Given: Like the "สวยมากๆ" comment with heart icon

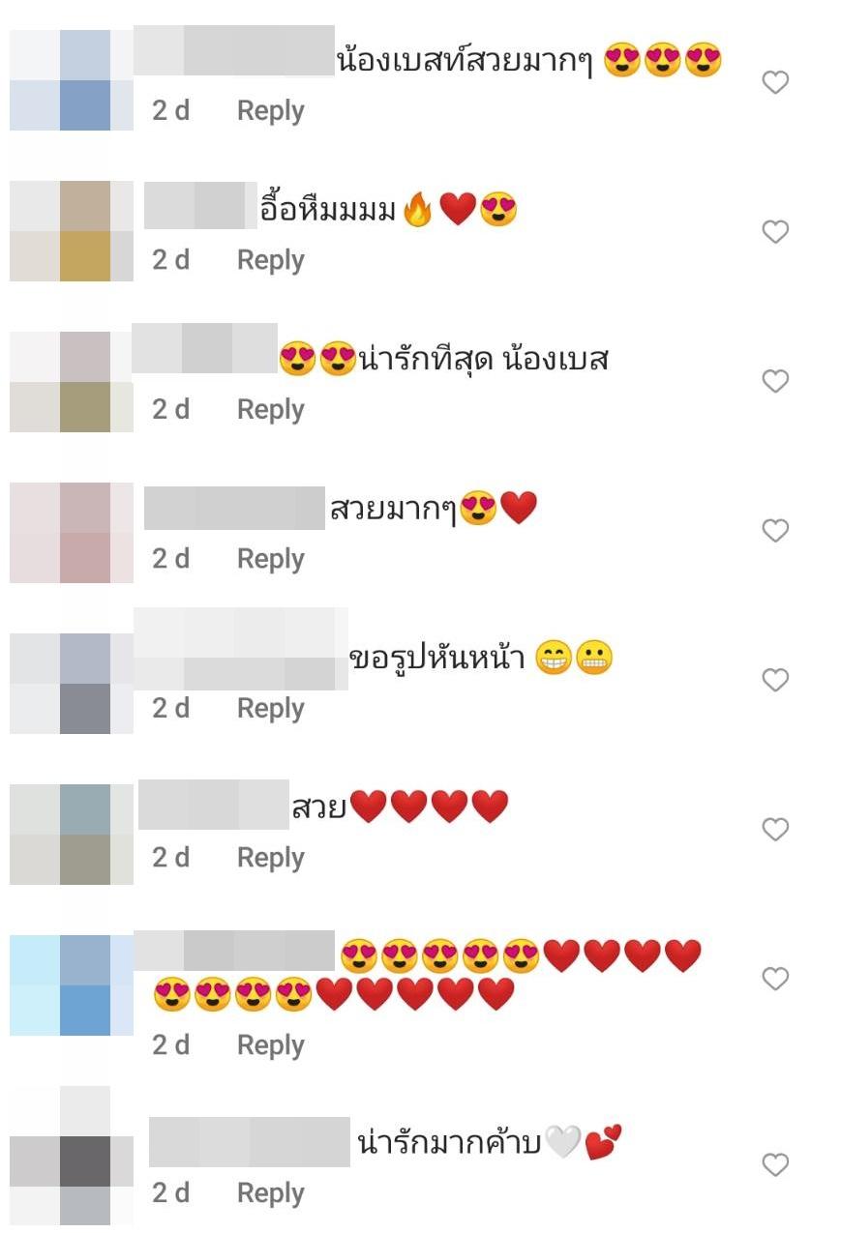Looking at the screenshot, I should pos(775,531).
